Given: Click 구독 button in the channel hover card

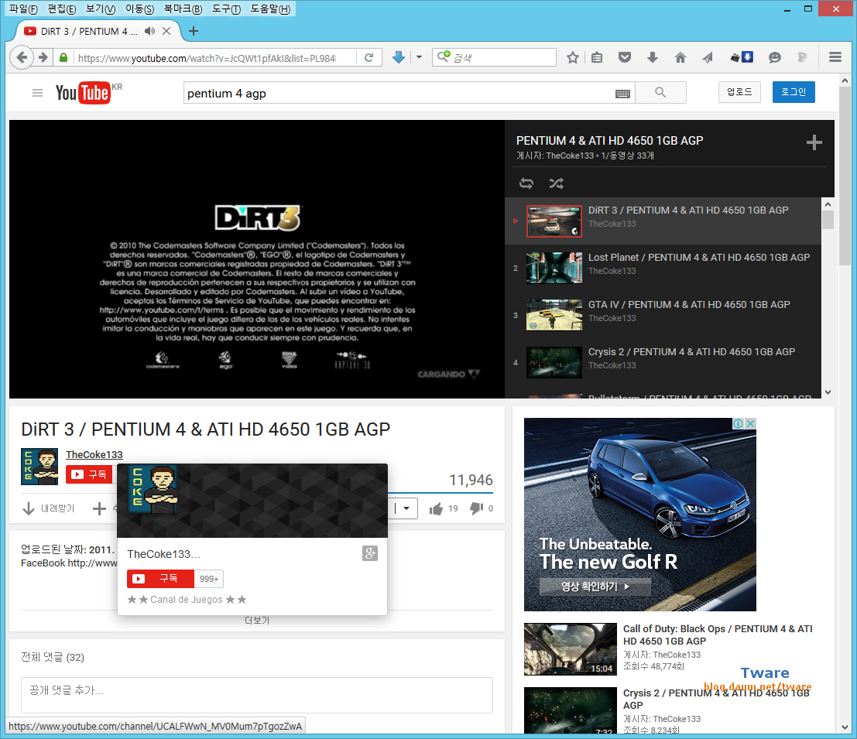Looking at the screenshot, I should click(x=160, y=578).
